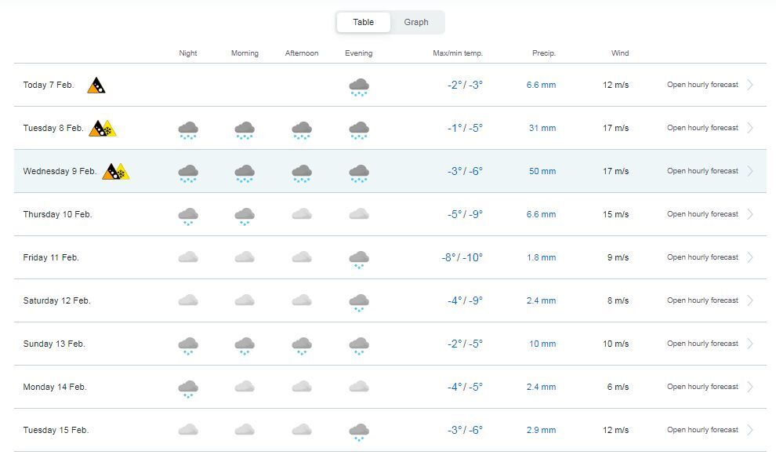Open hourly forecast for Tuesday 8 Feb.

702,128
